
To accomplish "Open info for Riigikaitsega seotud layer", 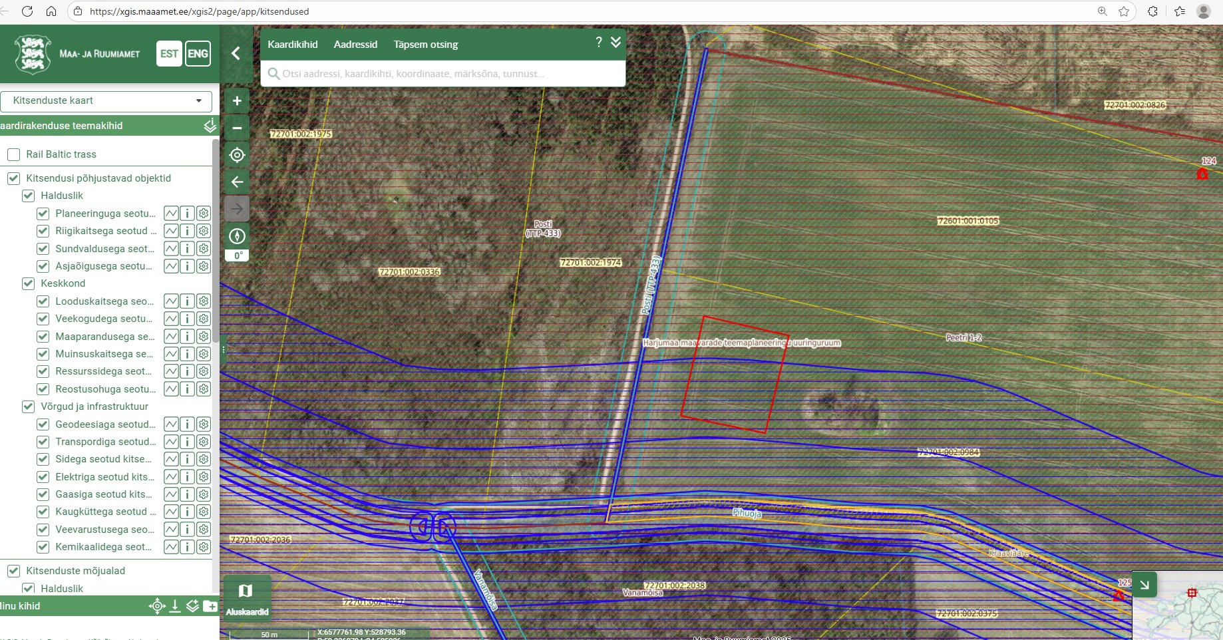I will point(188,231).
